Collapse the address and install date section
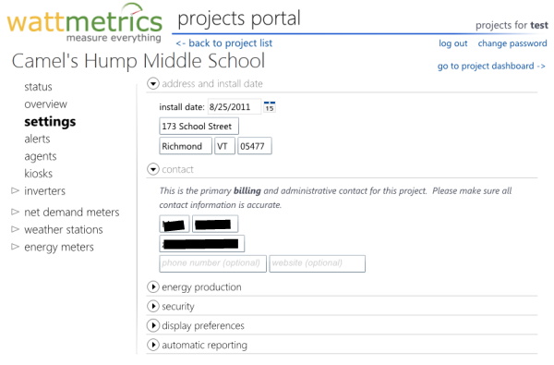 coord(153,84)
